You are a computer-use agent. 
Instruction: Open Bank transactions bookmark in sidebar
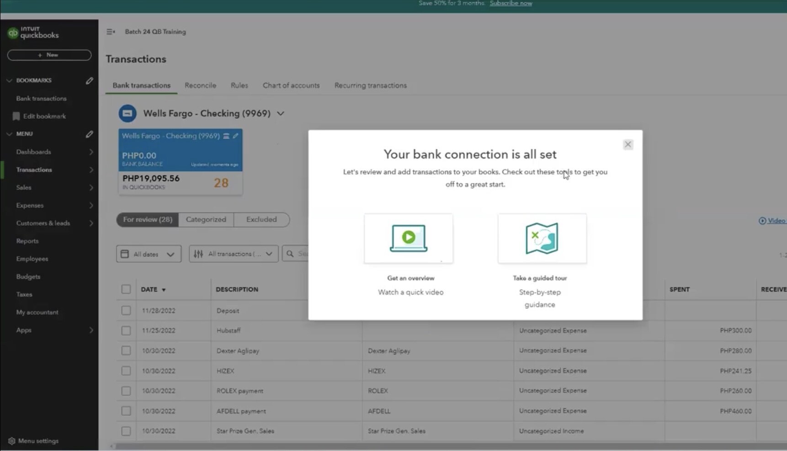click(x=41, y=98)
